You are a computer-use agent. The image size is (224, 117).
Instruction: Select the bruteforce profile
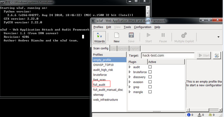tap(109, 75)
